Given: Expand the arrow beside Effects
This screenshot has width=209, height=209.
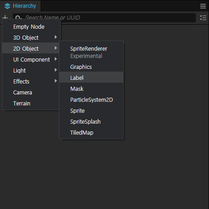Looking at the screenshot, I should click(x=56, y=81).
